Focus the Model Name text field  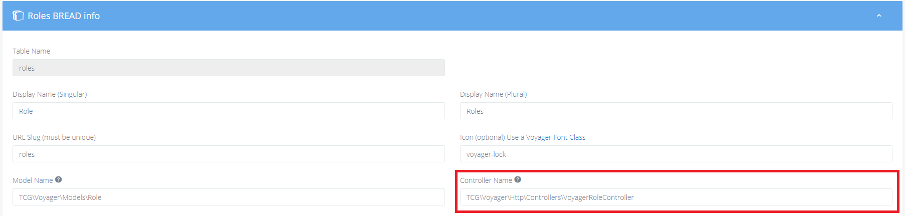click(229, 197)
